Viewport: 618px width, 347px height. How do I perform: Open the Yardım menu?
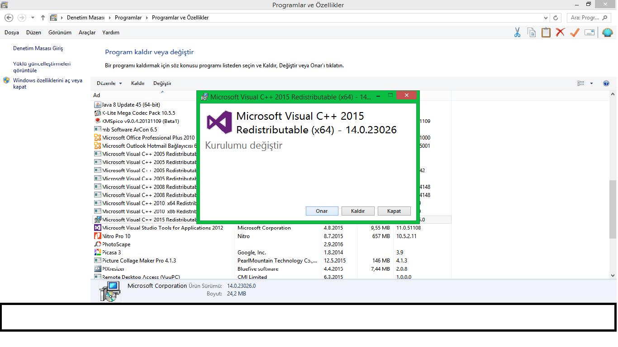click(x=111, y=33)
